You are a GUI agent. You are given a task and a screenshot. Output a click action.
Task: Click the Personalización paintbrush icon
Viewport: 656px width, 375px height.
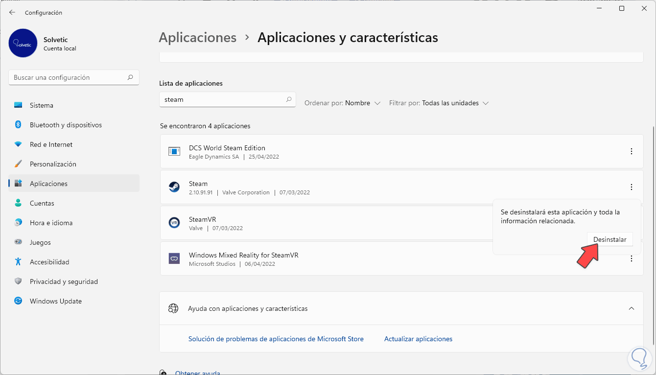(x=18, y=164)
